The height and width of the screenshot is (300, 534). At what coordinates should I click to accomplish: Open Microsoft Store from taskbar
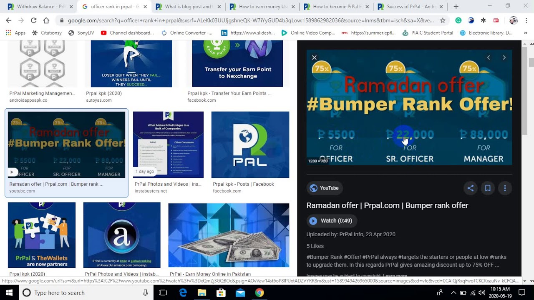(221, 293)
